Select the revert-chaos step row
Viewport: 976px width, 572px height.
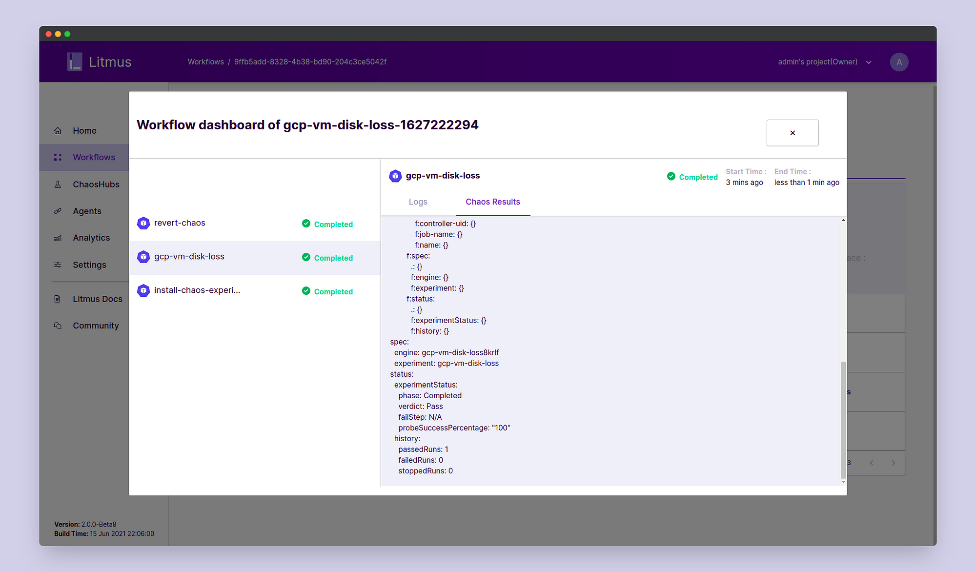(255, 224)
